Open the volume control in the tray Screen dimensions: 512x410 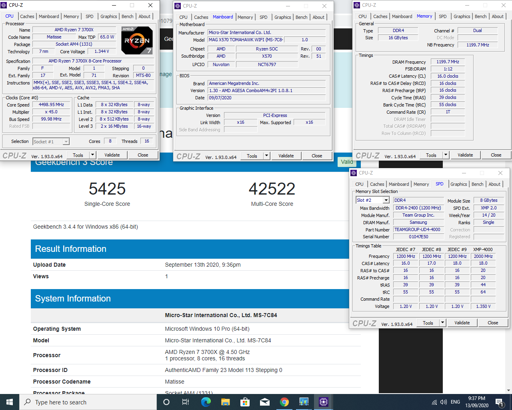pos(443,402)
